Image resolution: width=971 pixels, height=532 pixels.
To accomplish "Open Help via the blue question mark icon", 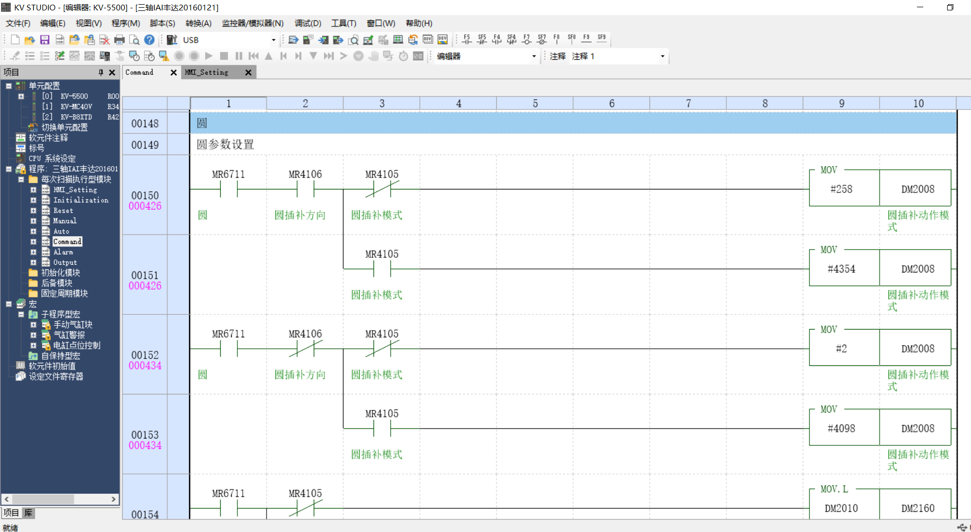I will (x=149, y=40).
